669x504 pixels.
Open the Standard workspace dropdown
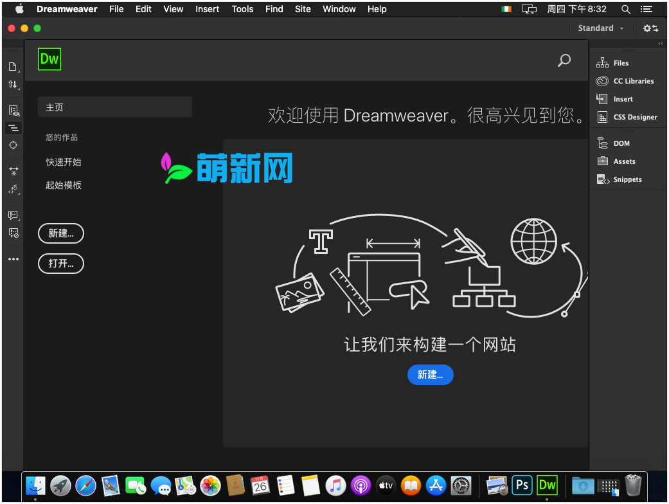point(600,28)
